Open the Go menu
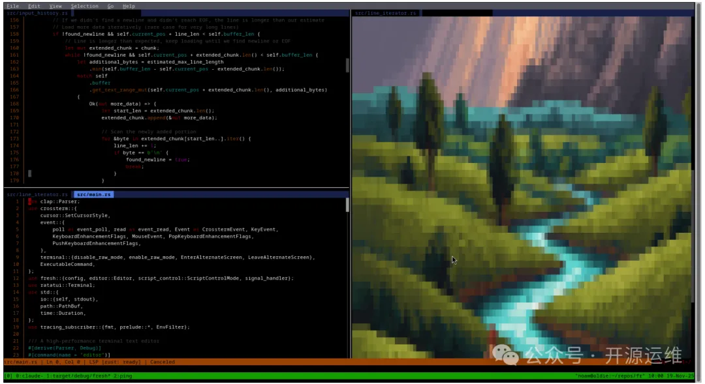Screen dimensions: 705x384 click(x=110, y=6)
